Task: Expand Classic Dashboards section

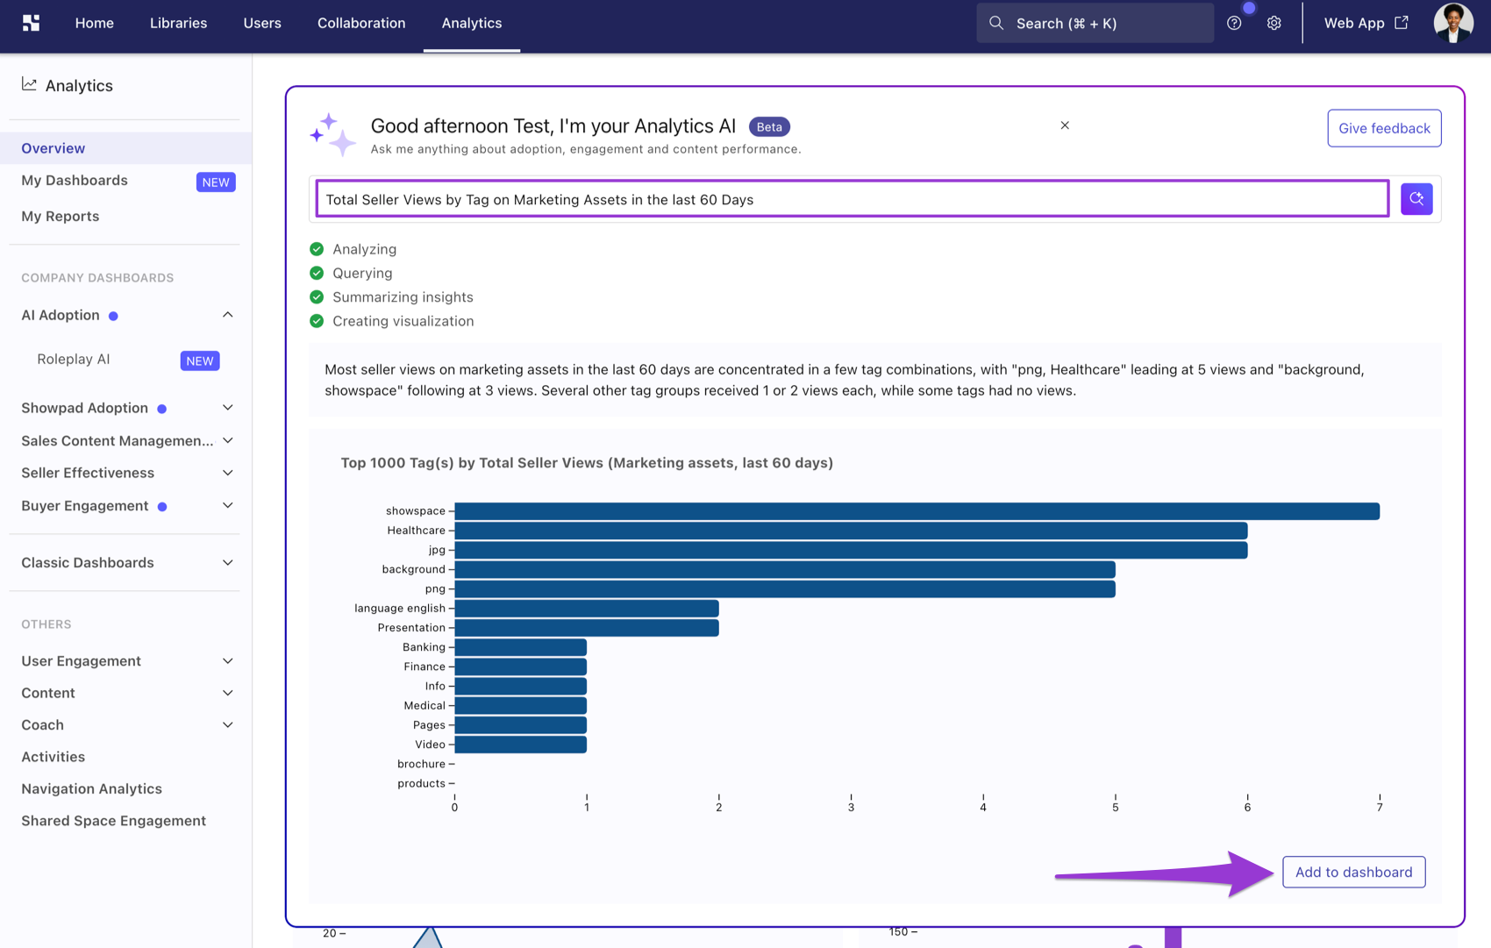Action: coord(228,563)
